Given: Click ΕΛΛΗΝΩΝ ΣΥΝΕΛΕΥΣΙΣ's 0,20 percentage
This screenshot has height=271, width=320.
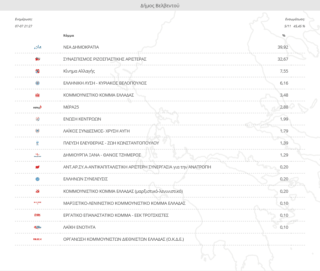Looking at the screenshot, I should pyautogui.click(x=284, y=179).
